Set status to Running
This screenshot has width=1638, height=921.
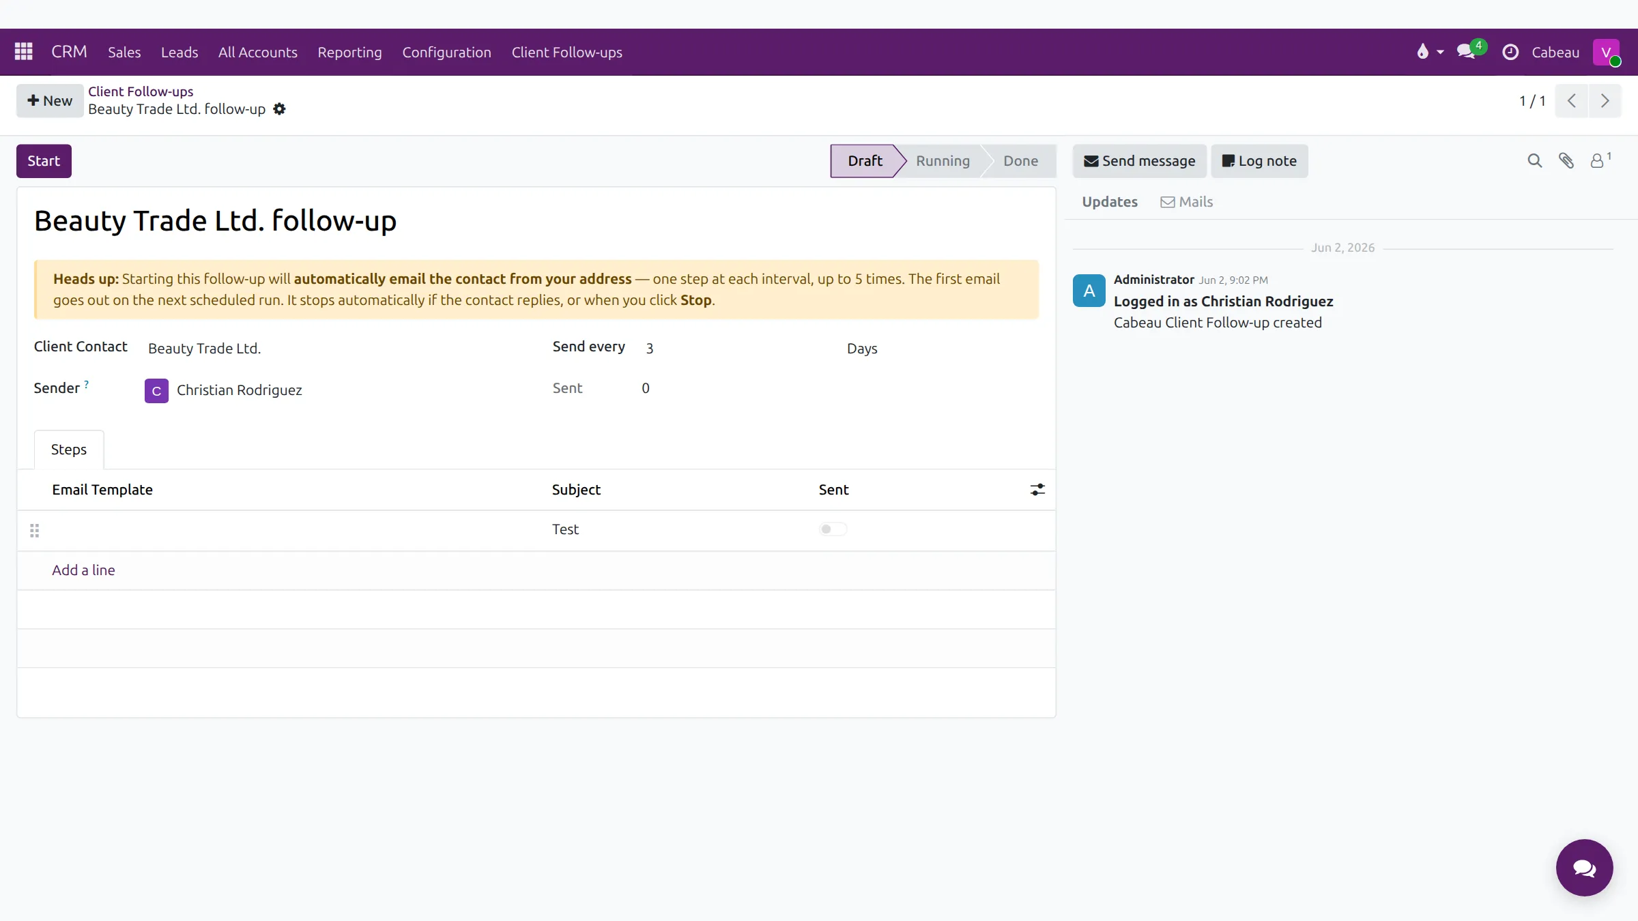click(943, 161)
